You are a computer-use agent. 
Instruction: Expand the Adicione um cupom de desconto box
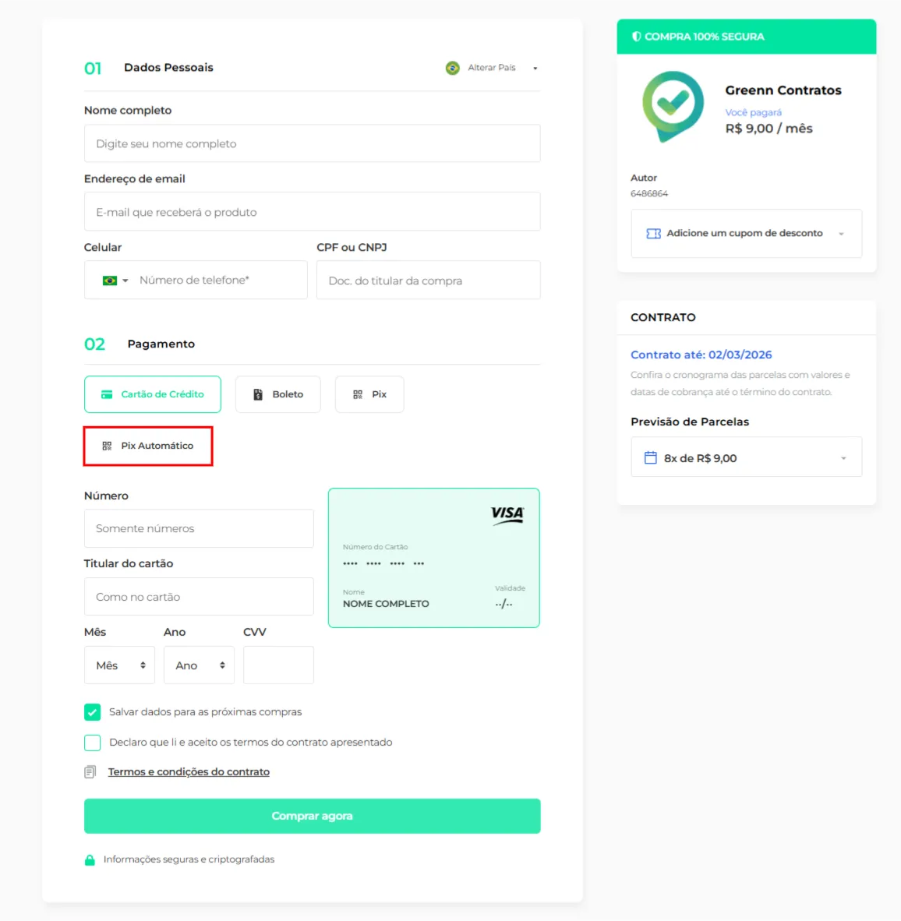pos(746,233)
